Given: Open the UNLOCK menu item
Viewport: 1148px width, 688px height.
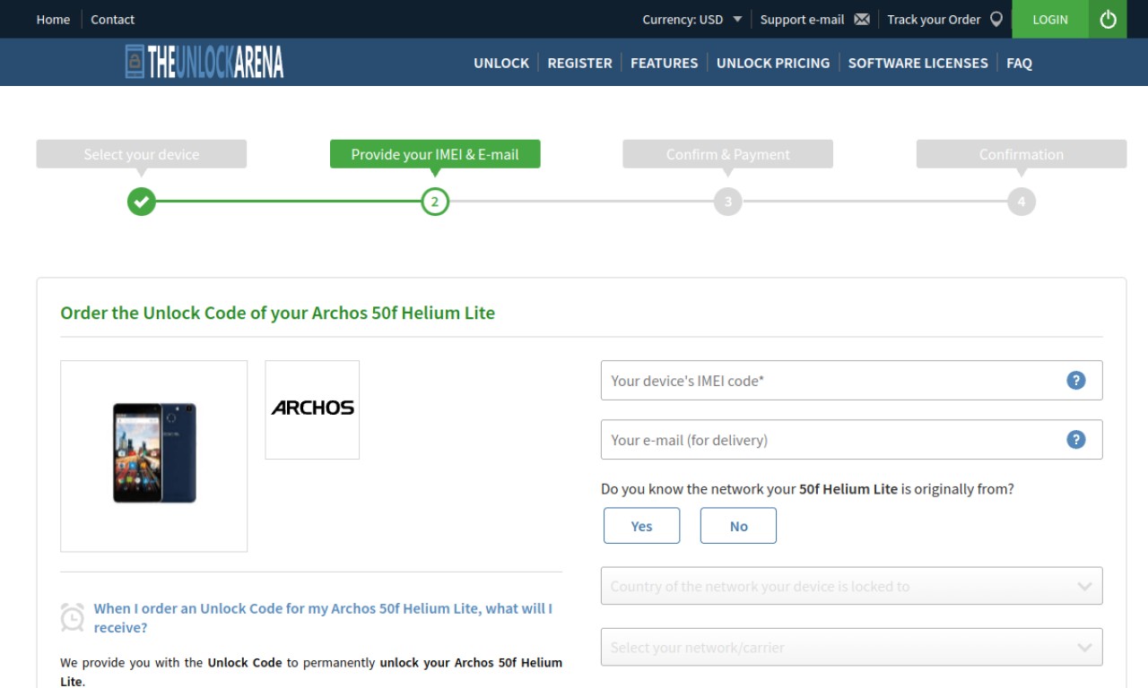Looking at the screenshot, I should [501, 63].
